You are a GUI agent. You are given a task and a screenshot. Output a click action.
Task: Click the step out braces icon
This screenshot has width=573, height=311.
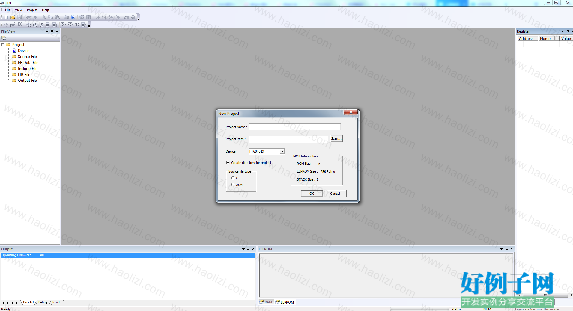coord(77,25)
